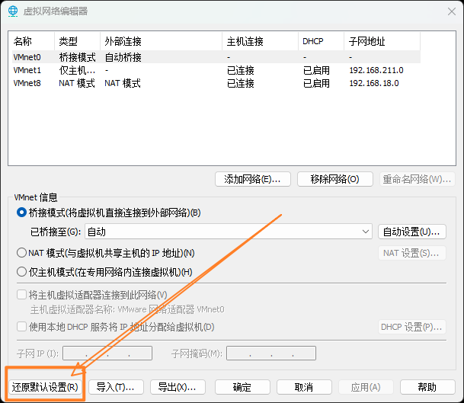
Task: Choose the NAT 模式 radio option
Action: 21,253
